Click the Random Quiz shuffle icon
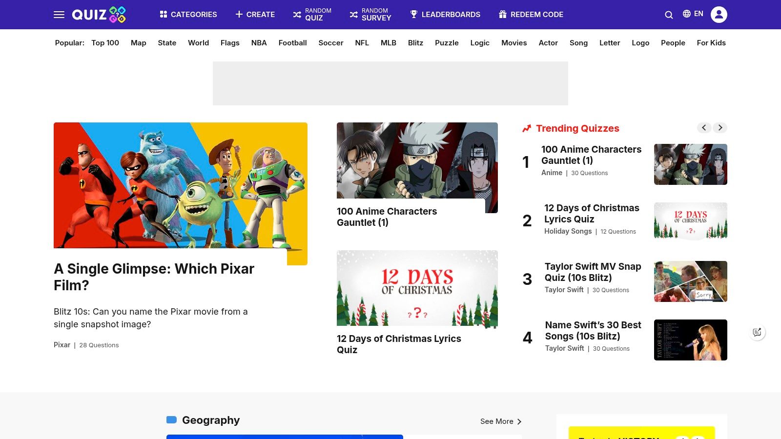 tap(296, 15)
